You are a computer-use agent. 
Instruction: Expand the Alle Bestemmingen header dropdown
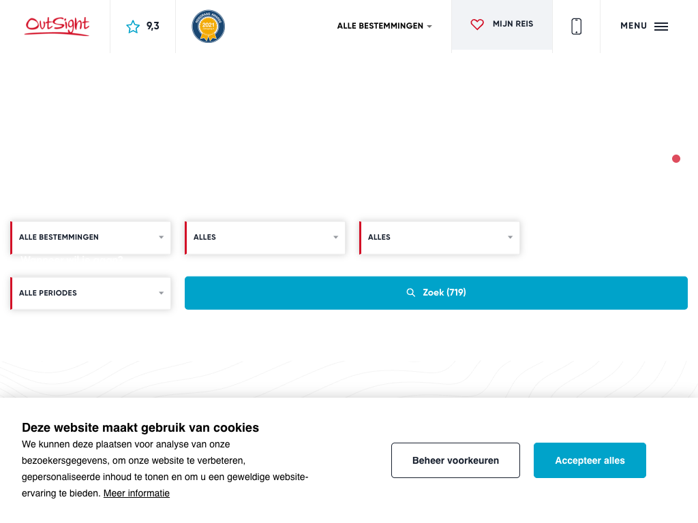point(384,26)
